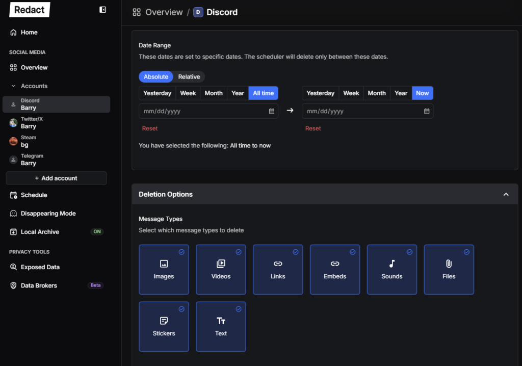Click the breadcrumb Overview grid icon
The height and width of the screenshot is (366, 522).
[137, 12]
